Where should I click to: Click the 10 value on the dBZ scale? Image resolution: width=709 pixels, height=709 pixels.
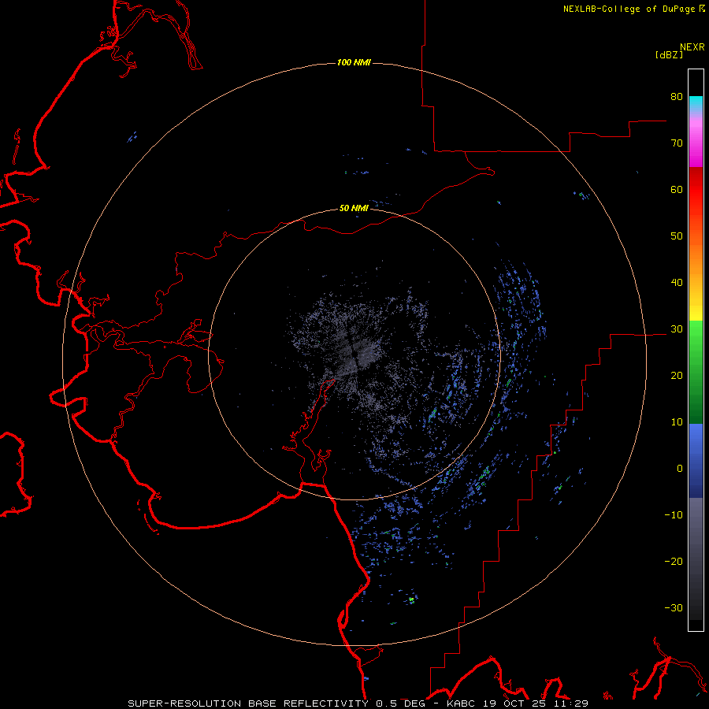click(x=677, y=422)
